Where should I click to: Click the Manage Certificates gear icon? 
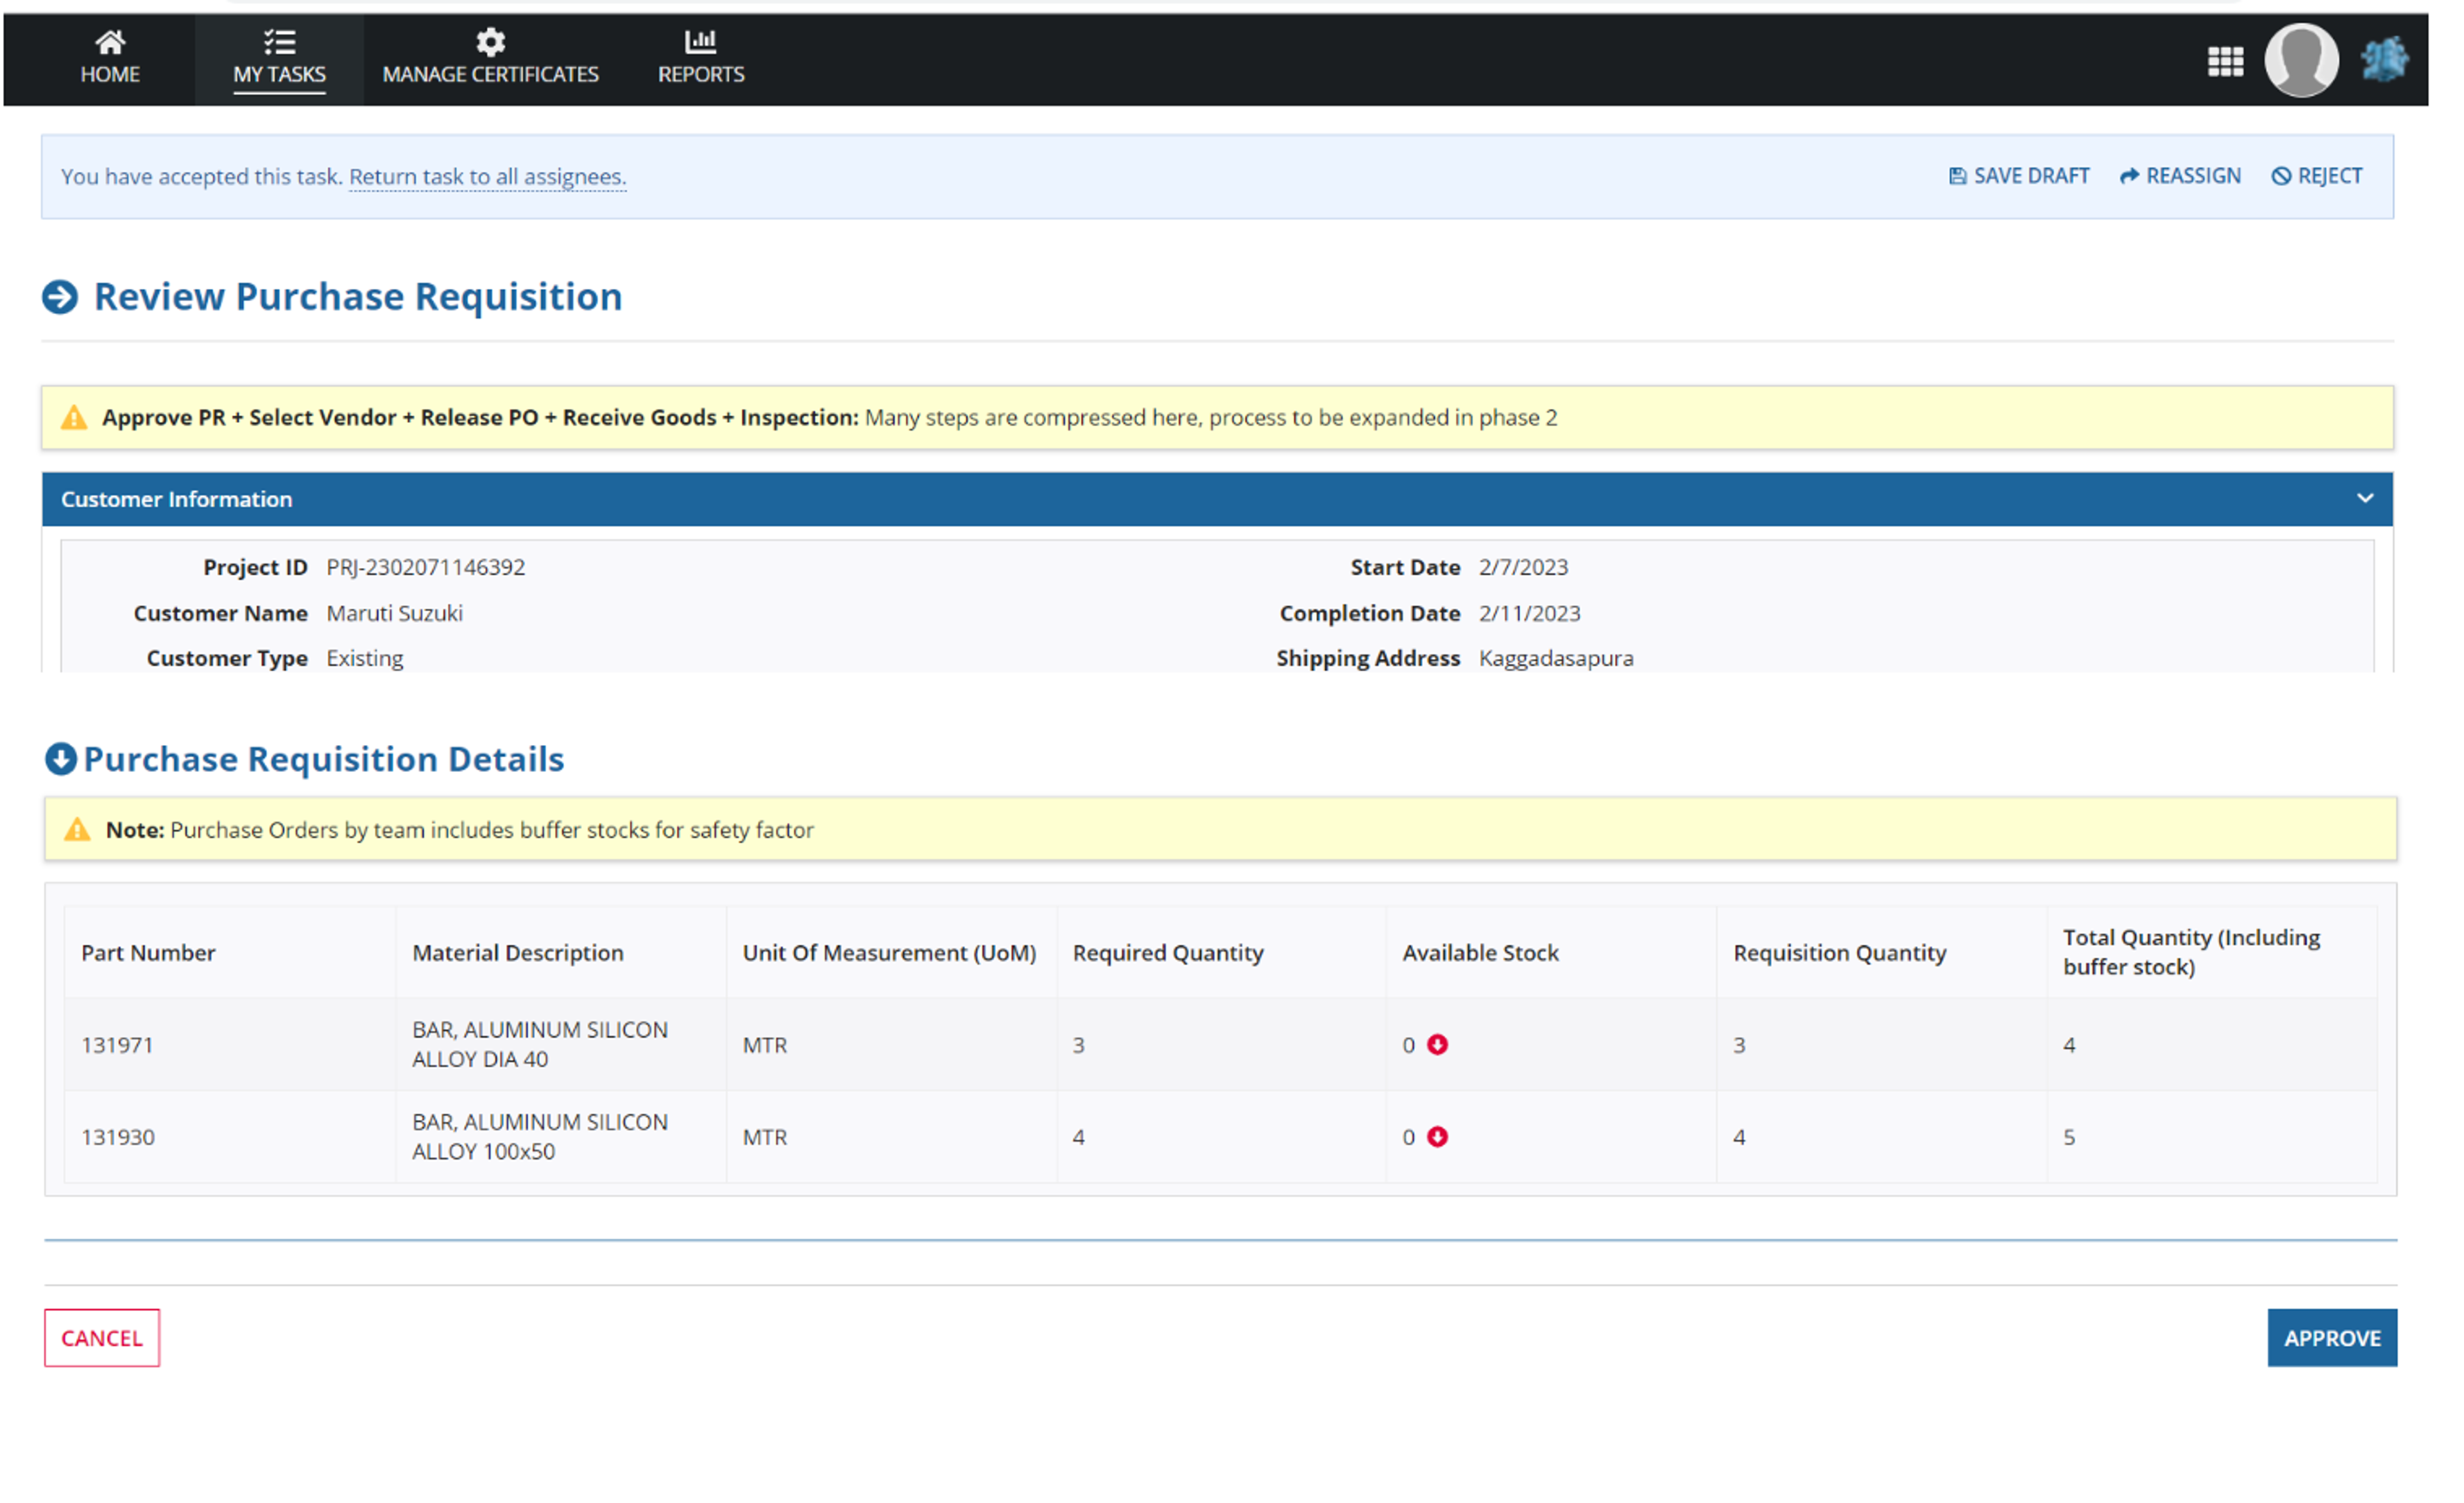(490, 42)
